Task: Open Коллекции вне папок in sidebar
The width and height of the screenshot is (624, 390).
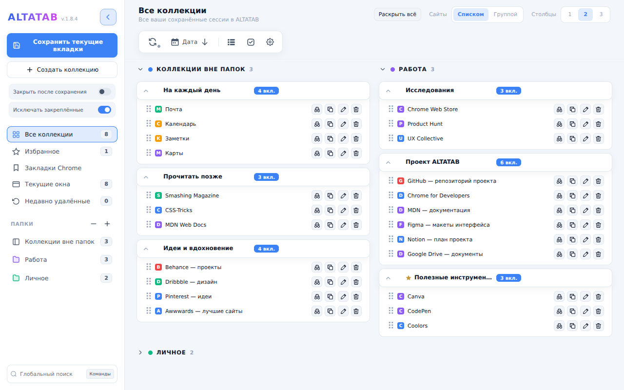Action: tap(62, 242)
